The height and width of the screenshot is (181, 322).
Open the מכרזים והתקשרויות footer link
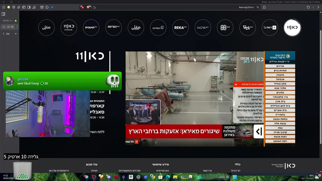click(130, 171)
